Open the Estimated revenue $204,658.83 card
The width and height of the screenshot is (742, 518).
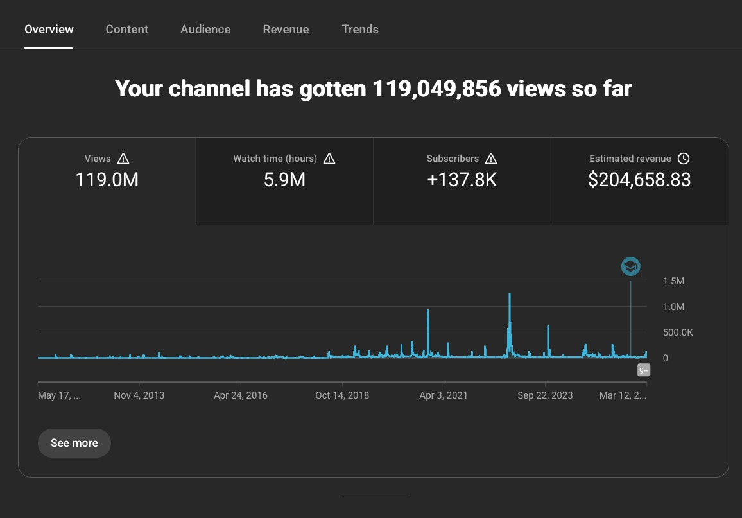coord(639,181)
